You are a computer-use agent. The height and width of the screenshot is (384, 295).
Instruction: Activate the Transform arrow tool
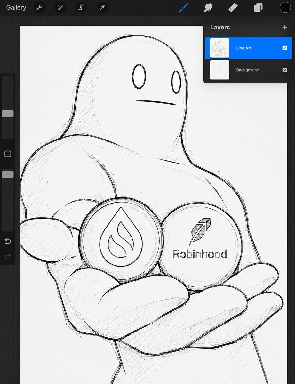[102, 7]
